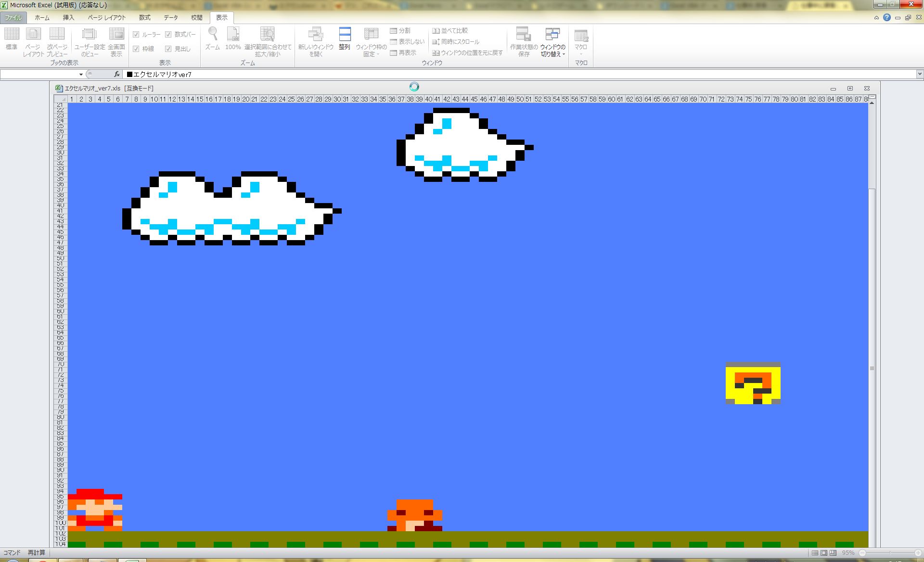
Task: Enter 全画面表示 full screen mode
Action: [116, 41]
